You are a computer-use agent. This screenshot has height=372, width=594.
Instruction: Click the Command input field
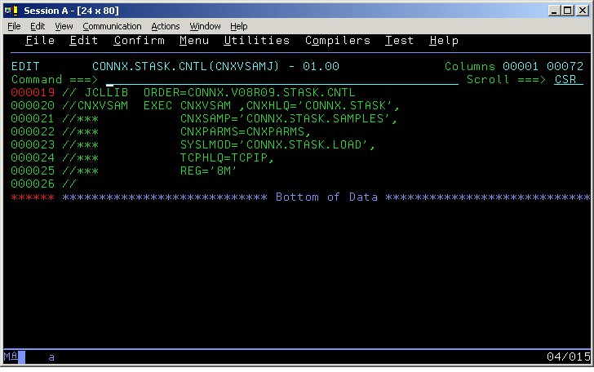[x=277, y=80]
